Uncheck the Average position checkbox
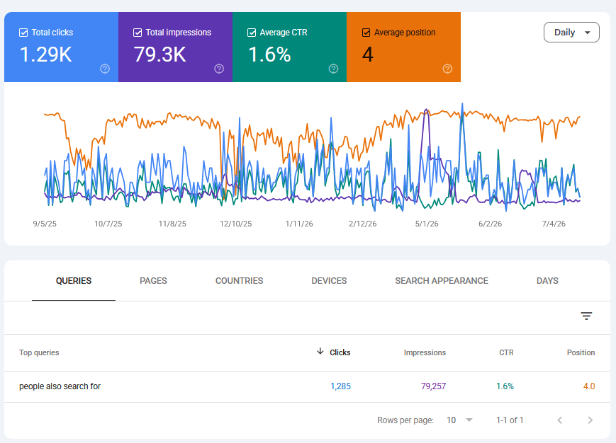Image resolution: width=616 pixels, height=443 pixels. (x=366, y=33)
